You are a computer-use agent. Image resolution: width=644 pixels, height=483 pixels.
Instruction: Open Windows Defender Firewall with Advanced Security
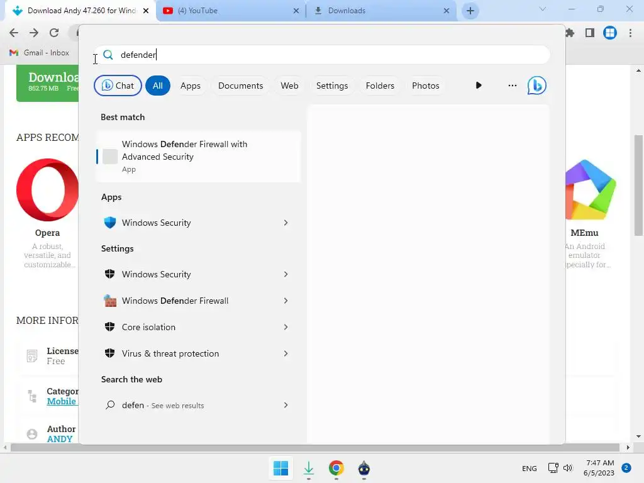[198, 157]
